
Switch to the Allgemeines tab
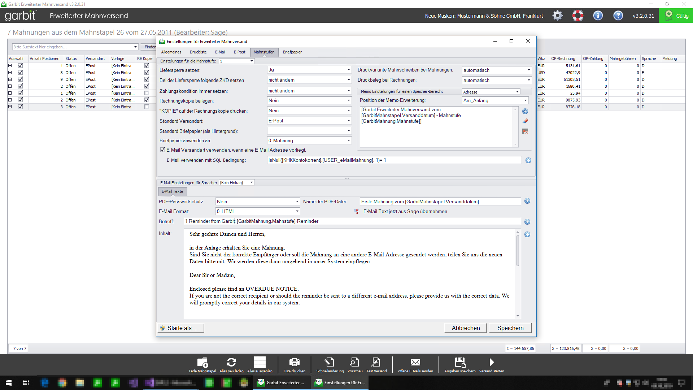171,52
